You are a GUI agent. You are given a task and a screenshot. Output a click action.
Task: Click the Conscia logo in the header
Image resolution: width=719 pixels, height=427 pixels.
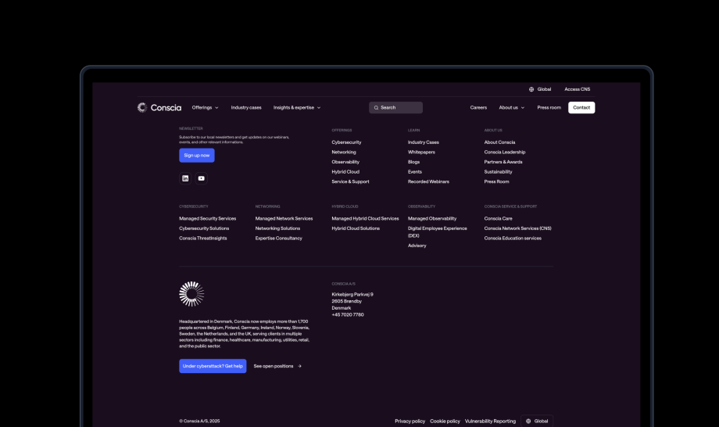tap(159, 107)
